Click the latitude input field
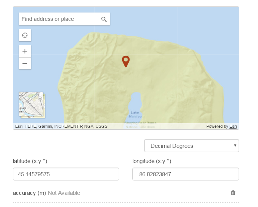 [66, 174]
